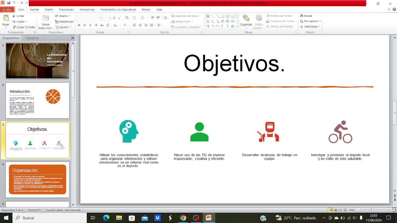
Task: Zoom in with the plus button
Action: click(388, 210)
